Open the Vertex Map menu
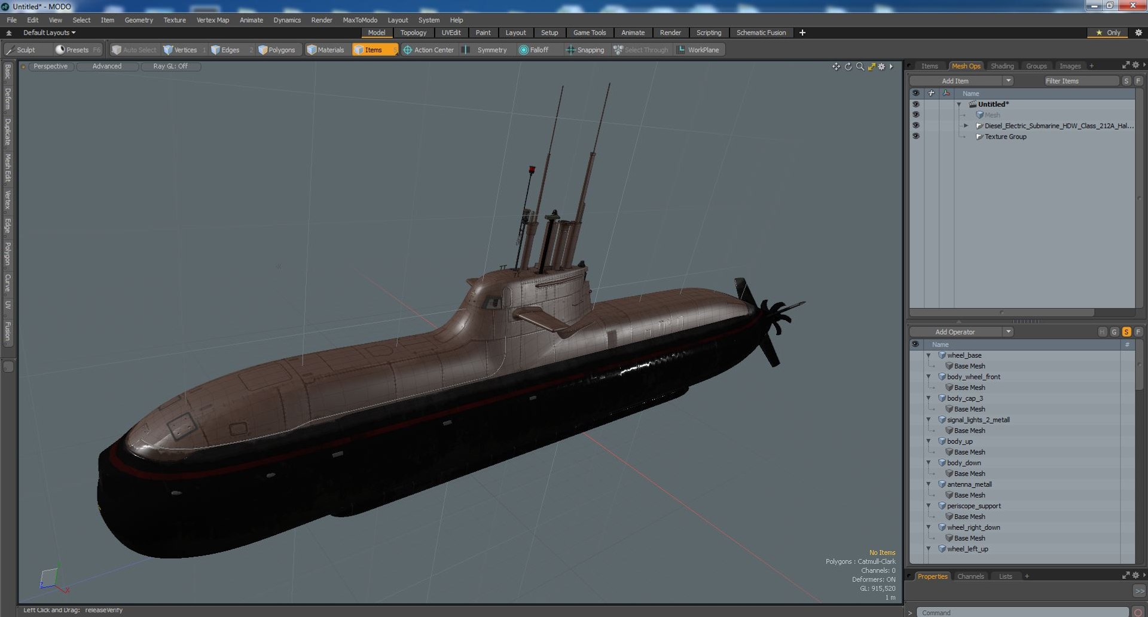 click(x=213, y=20)
